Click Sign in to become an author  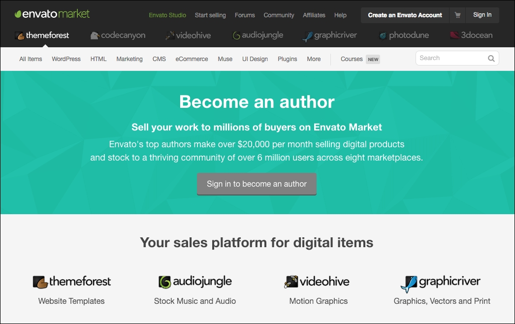pyautogui.click(x=257, y=184)
